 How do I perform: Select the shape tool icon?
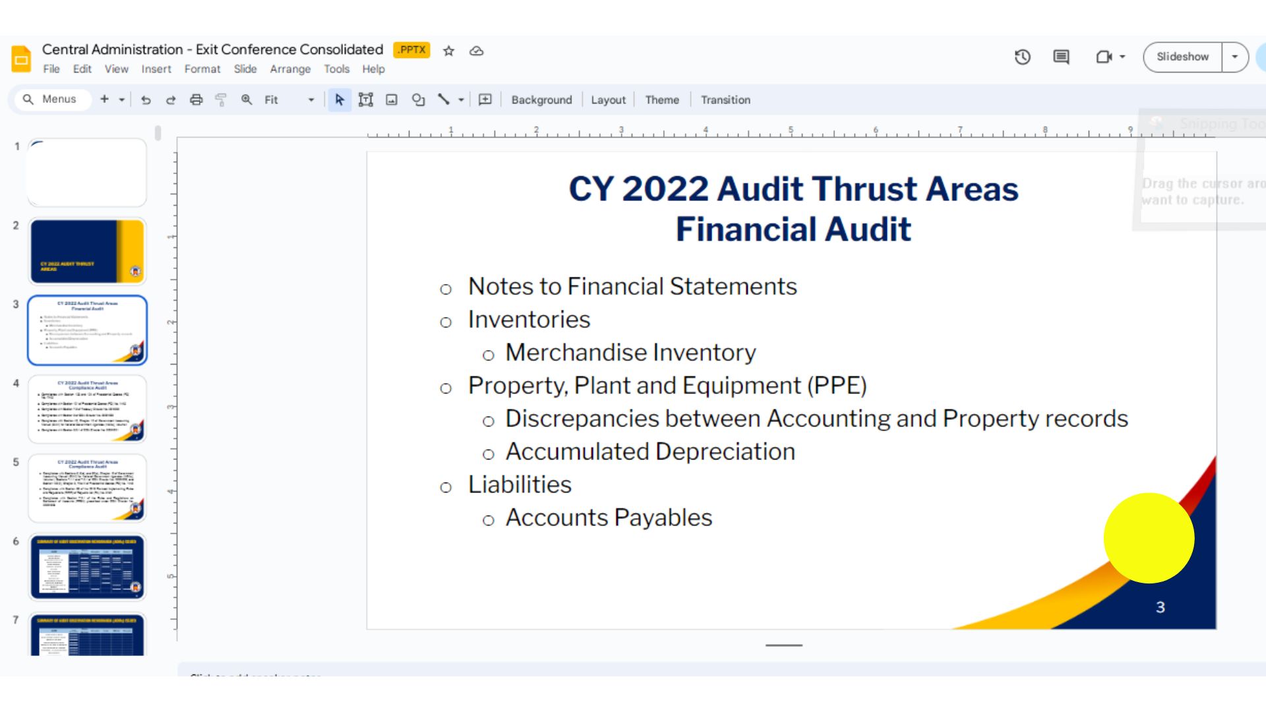(x=418, y=100)
